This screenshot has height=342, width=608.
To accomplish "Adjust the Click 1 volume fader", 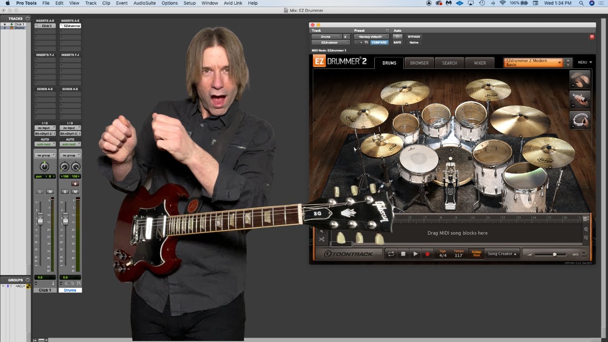I will [x=40, y=218].
